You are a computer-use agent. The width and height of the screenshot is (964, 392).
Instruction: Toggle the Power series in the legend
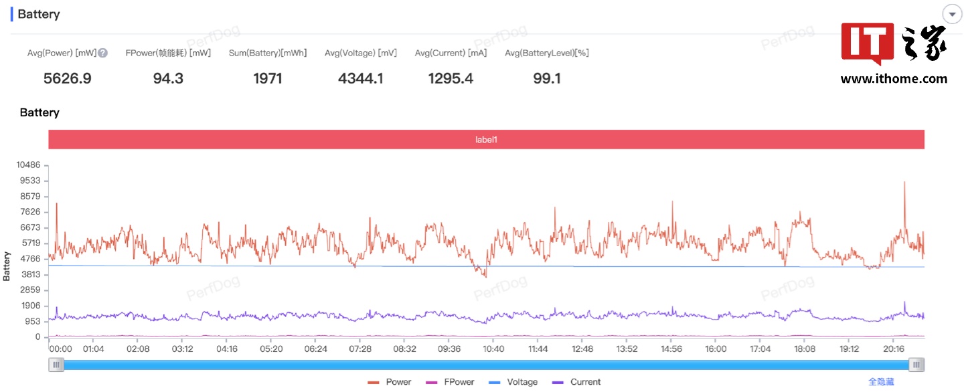pyautogui.click(x=390, y=382)
